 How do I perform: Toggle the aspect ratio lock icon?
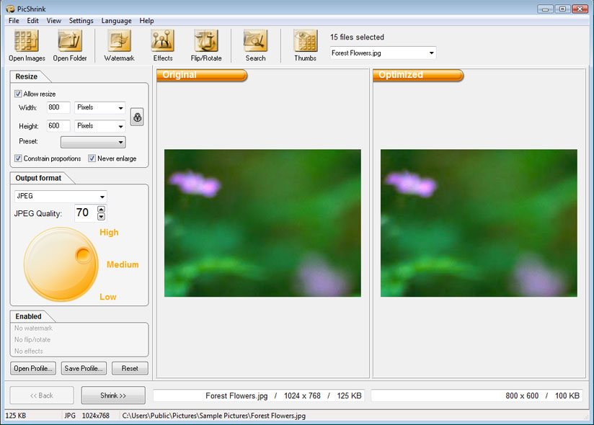coord(137,117)
